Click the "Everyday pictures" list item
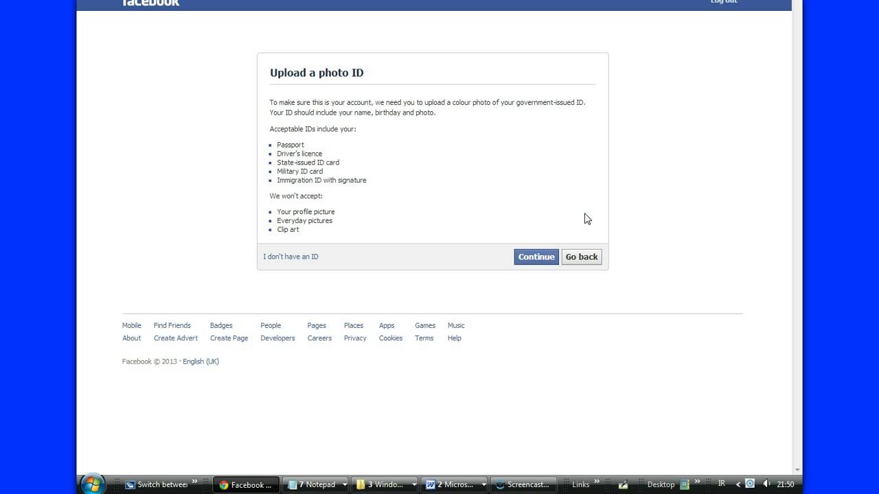 [x=304, y=221]
